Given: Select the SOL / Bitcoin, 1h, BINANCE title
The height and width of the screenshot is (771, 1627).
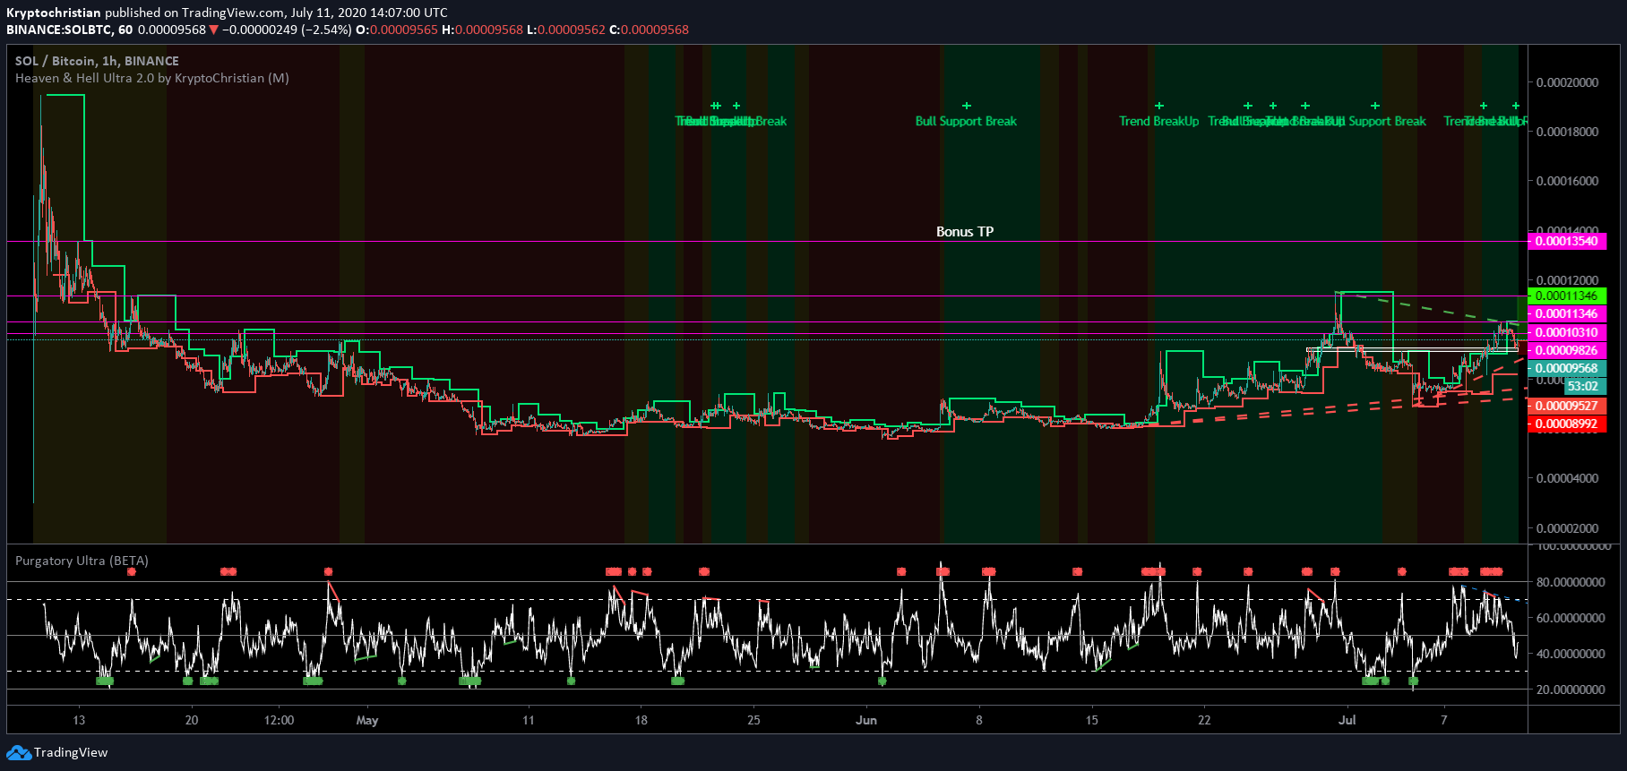Looking at the screenshot, I should click(x=97, y=61).
